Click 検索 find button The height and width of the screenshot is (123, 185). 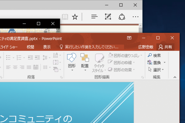tap(154, 55)
